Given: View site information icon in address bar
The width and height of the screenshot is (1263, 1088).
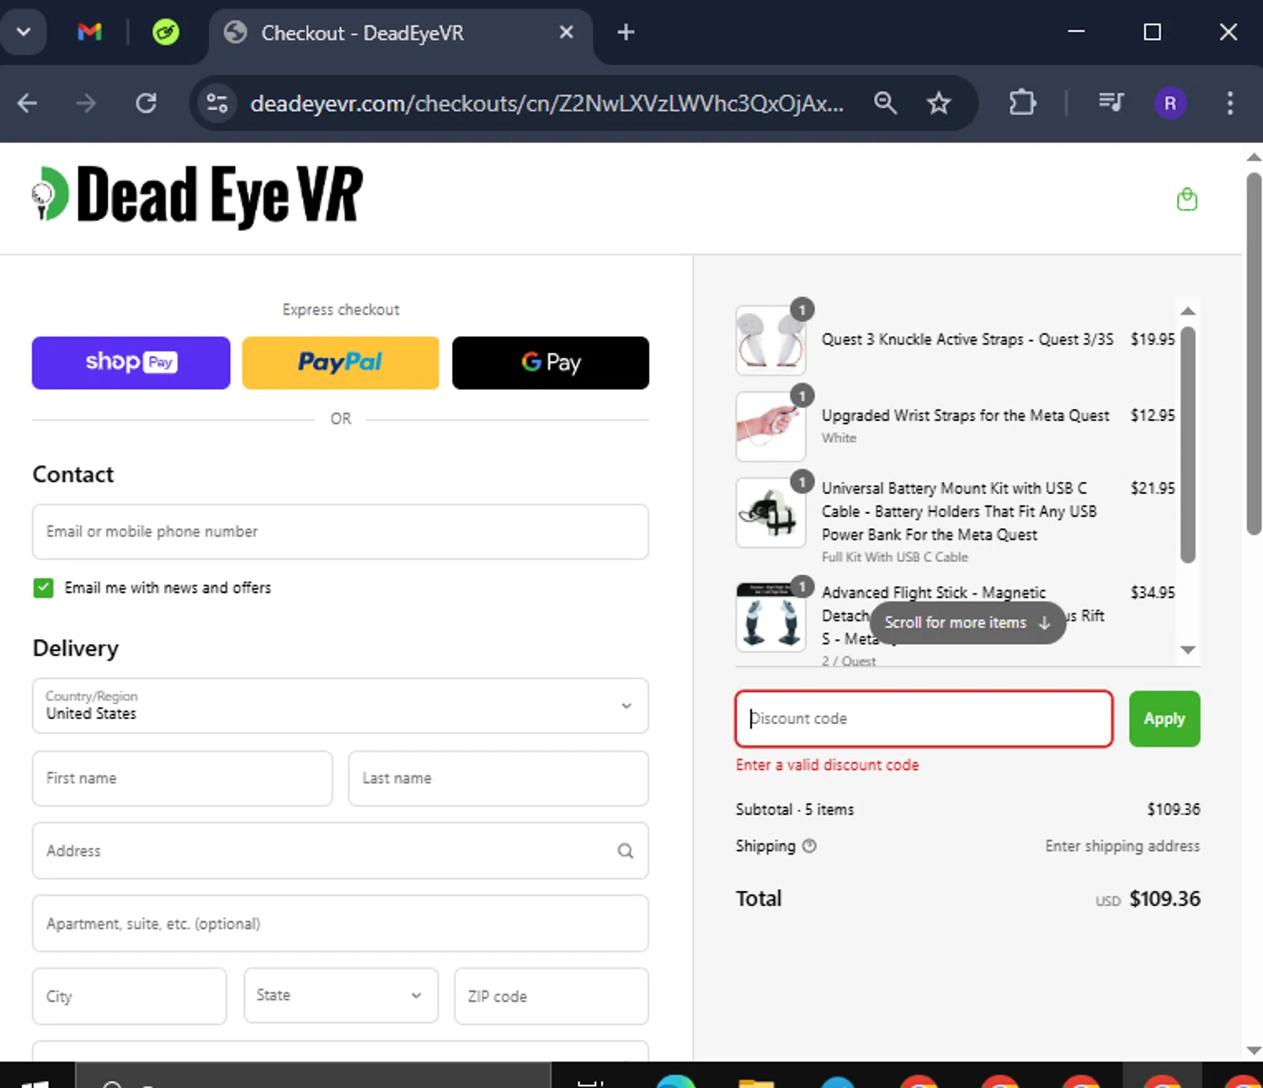Looking at the screenshot, I should pos(217,103).
